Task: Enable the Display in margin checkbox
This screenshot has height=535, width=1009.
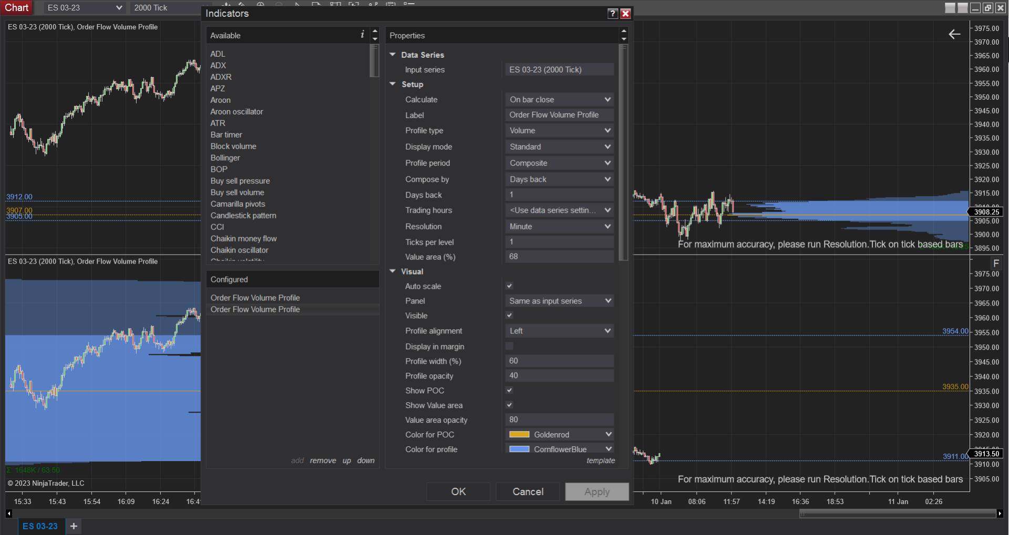Action: [509, 346]
